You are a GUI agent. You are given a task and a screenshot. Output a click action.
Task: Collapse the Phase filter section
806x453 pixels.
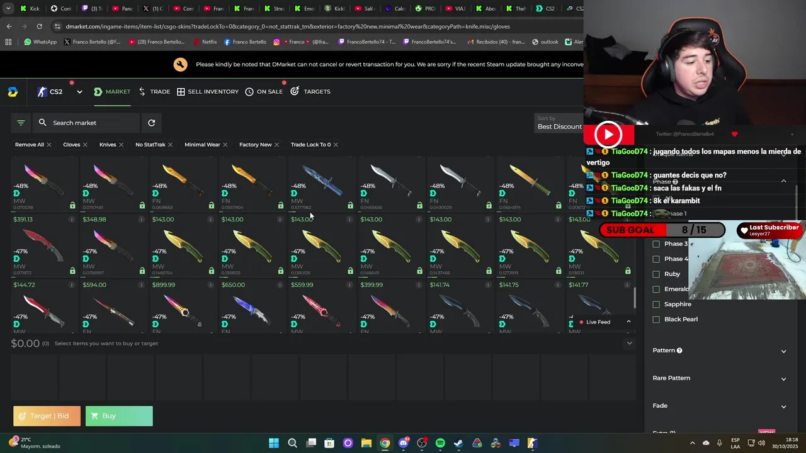coord(783,181)
